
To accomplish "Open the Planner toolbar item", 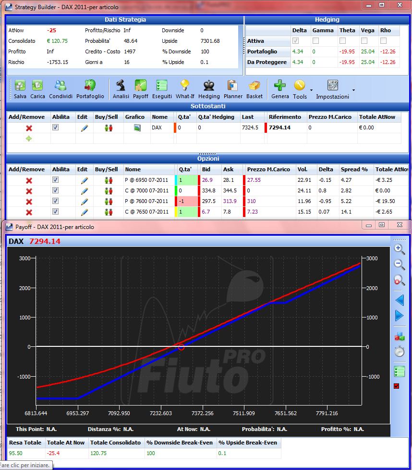I will [x=233, y=89].
